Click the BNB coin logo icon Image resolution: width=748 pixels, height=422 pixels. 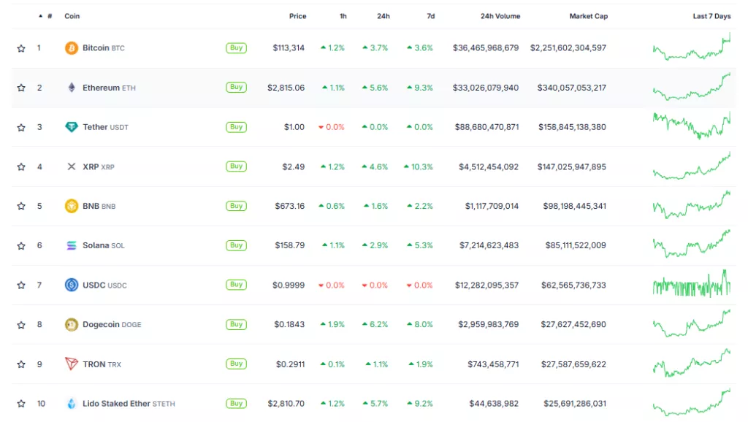point(72,206)
